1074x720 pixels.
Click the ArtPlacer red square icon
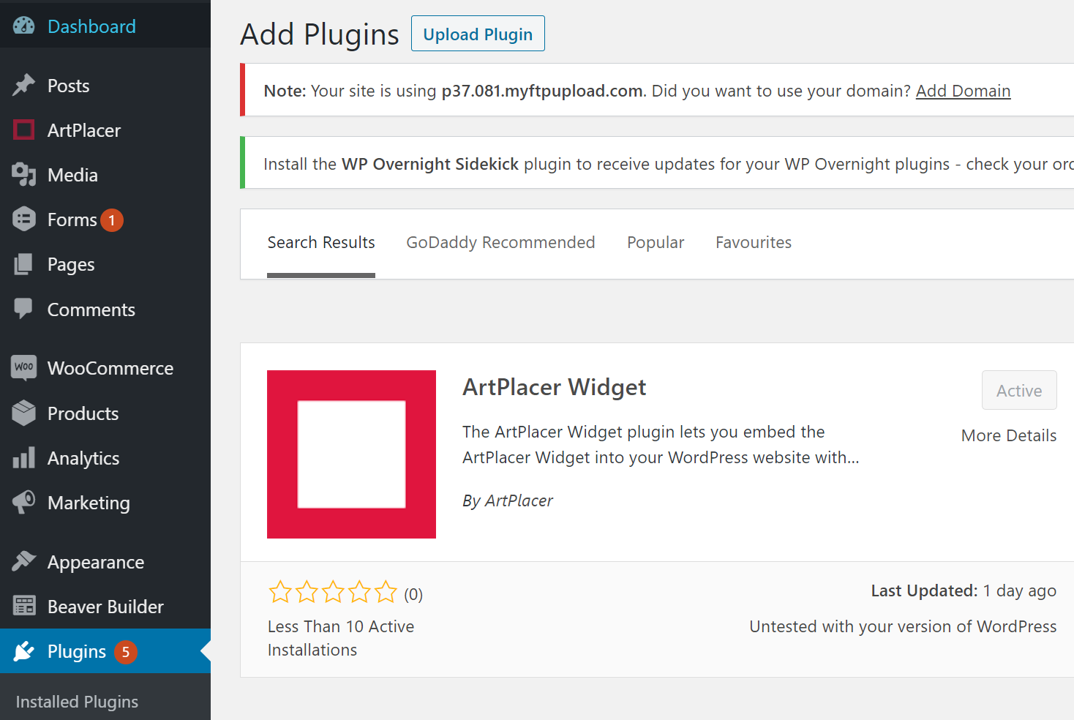24,130
